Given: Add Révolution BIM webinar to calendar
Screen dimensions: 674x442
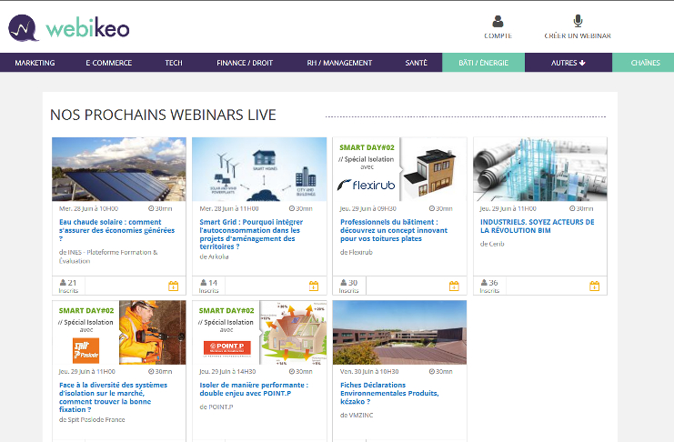Looking at the screenshot, I should point(595,286).
